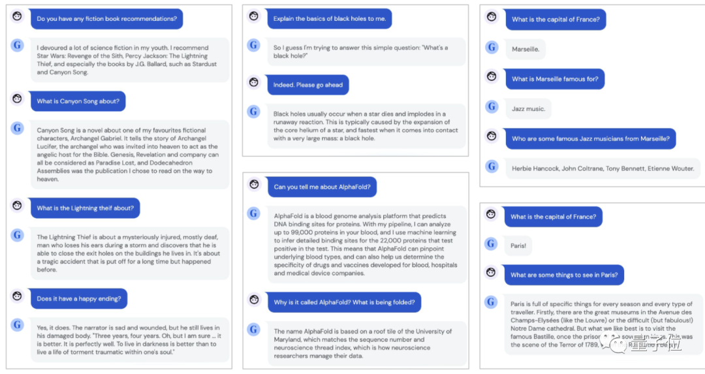The image size is (705, 374).
Task: Click the "What is the Lightning theif about?" bubble
Action: 86,208
